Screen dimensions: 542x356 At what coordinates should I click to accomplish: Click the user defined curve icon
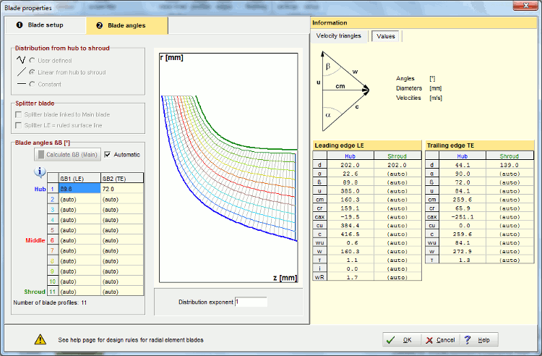[x=21, y=60]
